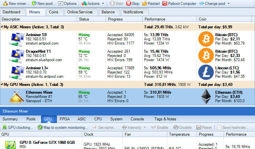Select the Ethereum Miner gold pile icon

(16, 97)
